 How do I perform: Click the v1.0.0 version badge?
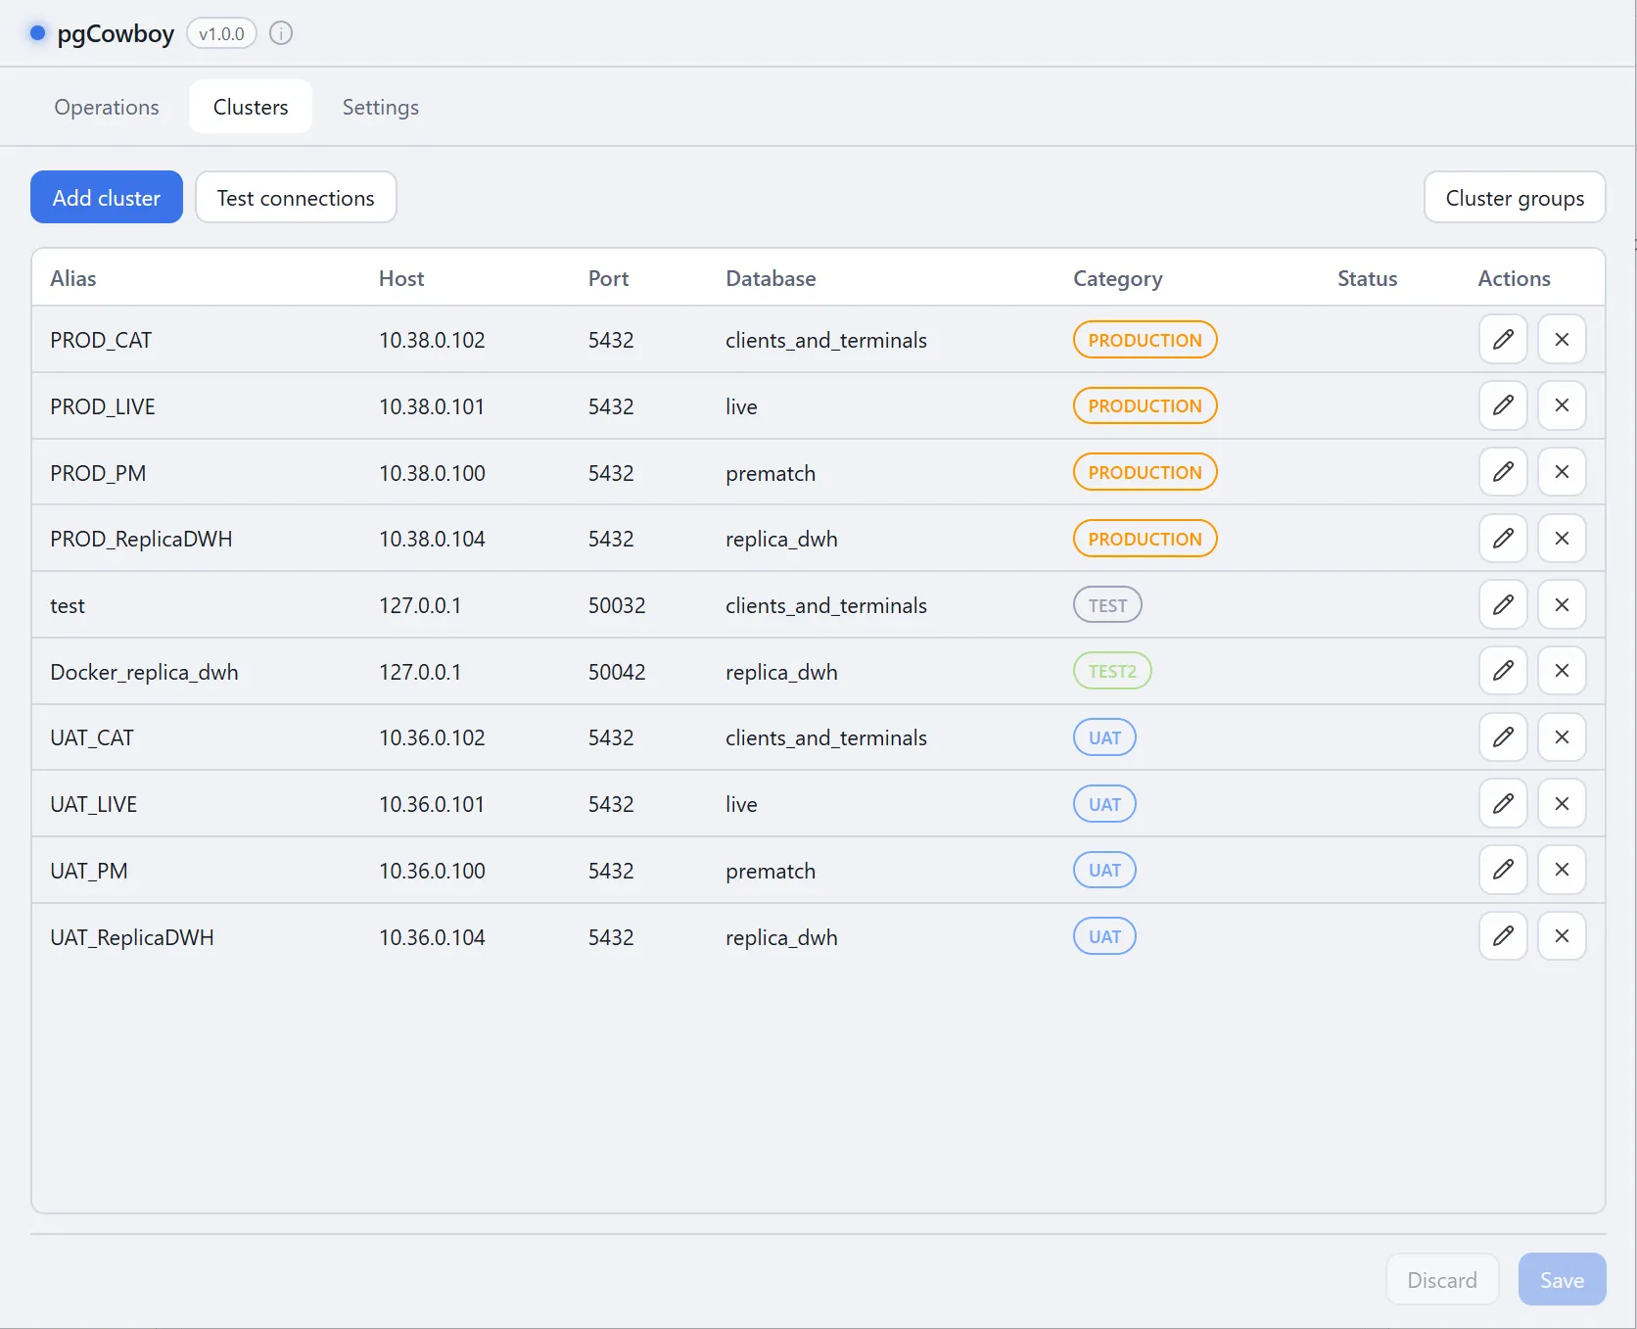(x=221, y=33)
